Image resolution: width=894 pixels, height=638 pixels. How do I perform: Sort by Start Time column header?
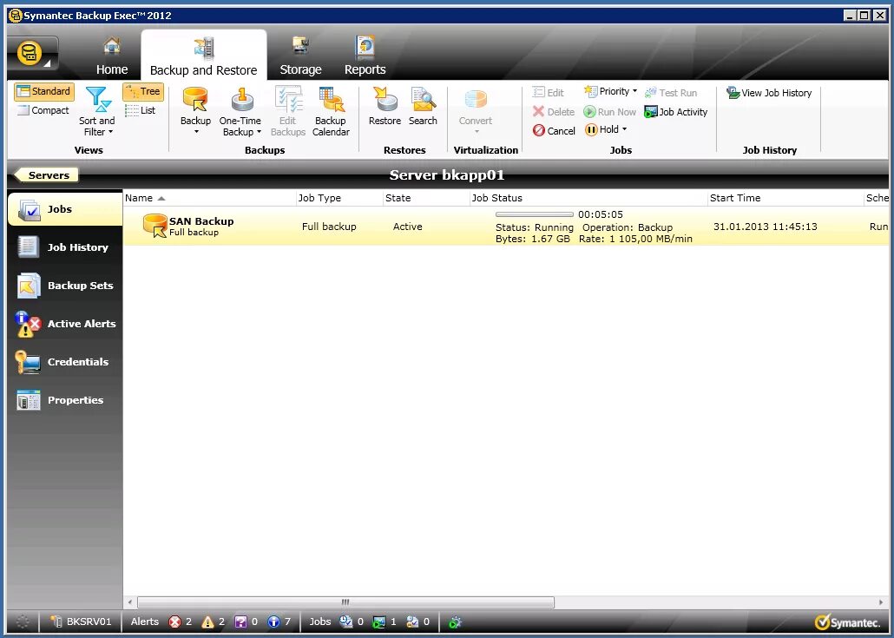tap(786, 198)
